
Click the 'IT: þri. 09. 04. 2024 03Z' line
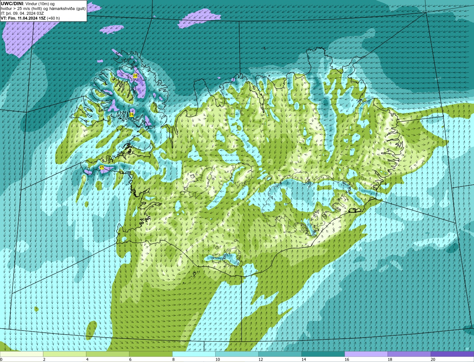point(23,13)
